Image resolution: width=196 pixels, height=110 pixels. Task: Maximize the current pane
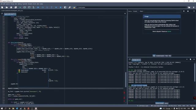tap(65, 7)
